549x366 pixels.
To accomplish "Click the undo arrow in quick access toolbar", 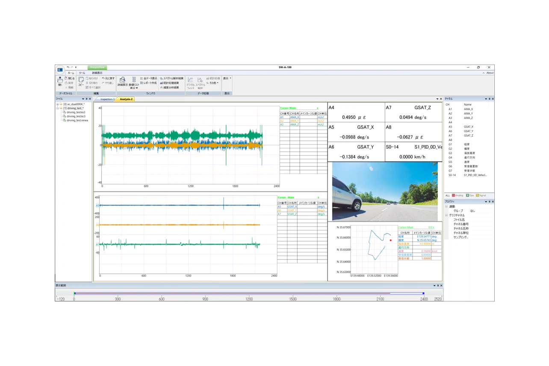I will (x=68, y=67).
